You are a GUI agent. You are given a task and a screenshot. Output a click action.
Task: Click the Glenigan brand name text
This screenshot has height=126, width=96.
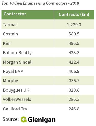coord(42,120)
